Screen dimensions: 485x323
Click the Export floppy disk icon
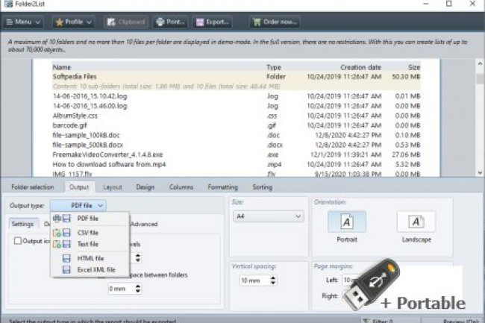point(200,22)
